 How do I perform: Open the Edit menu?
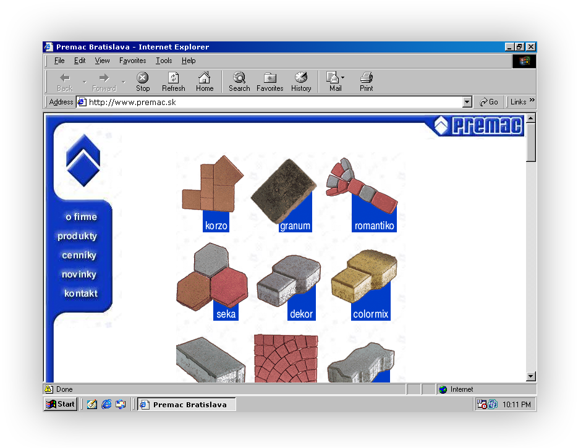click(x=80, y=61)
